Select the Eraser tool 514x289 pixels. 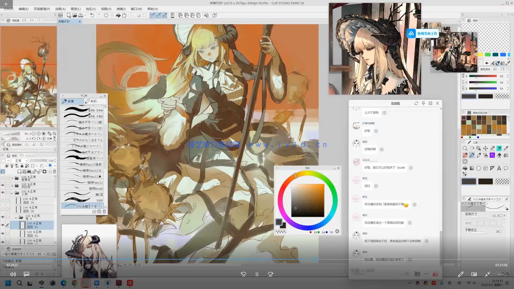pyautogui.click(x=499, y=155)
